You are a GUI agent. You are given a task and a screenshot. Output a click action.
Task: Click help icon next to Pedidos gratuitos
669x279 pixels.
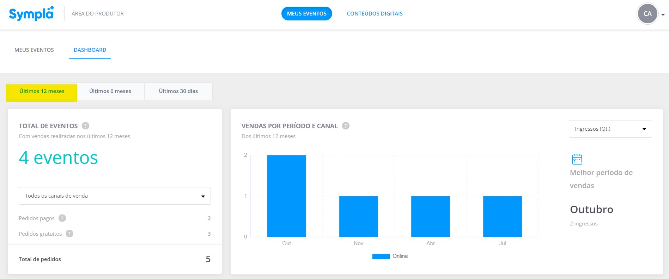69,234
